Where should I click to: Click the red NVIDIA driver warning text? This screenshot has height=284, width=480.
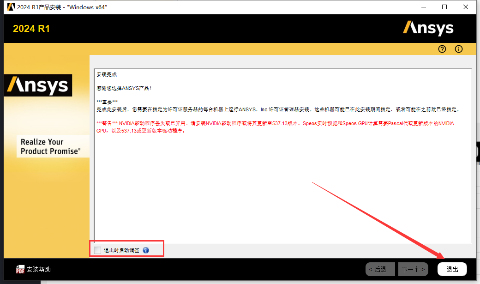[x=275, y=127]
